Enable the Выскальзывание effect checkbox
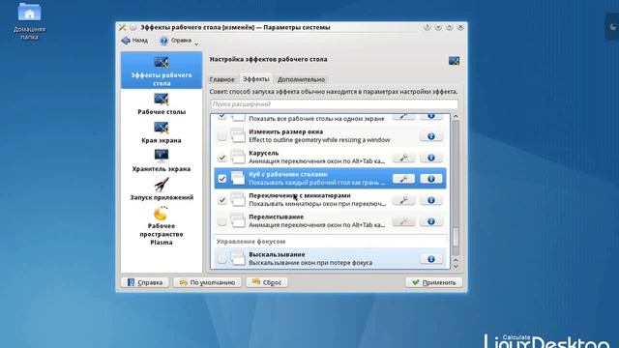This screenshot has height=348, width=619. [x=221, y=259]
